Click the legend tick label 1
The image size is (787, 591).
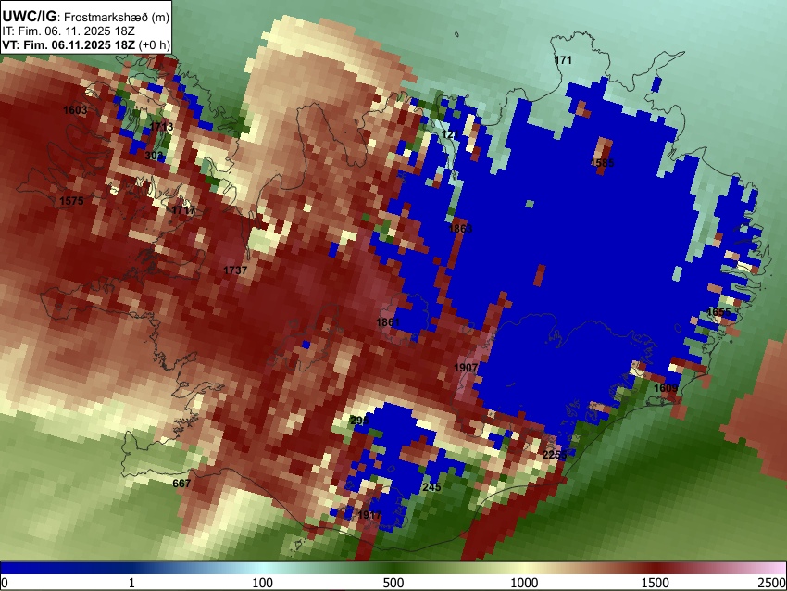(131, 583)
